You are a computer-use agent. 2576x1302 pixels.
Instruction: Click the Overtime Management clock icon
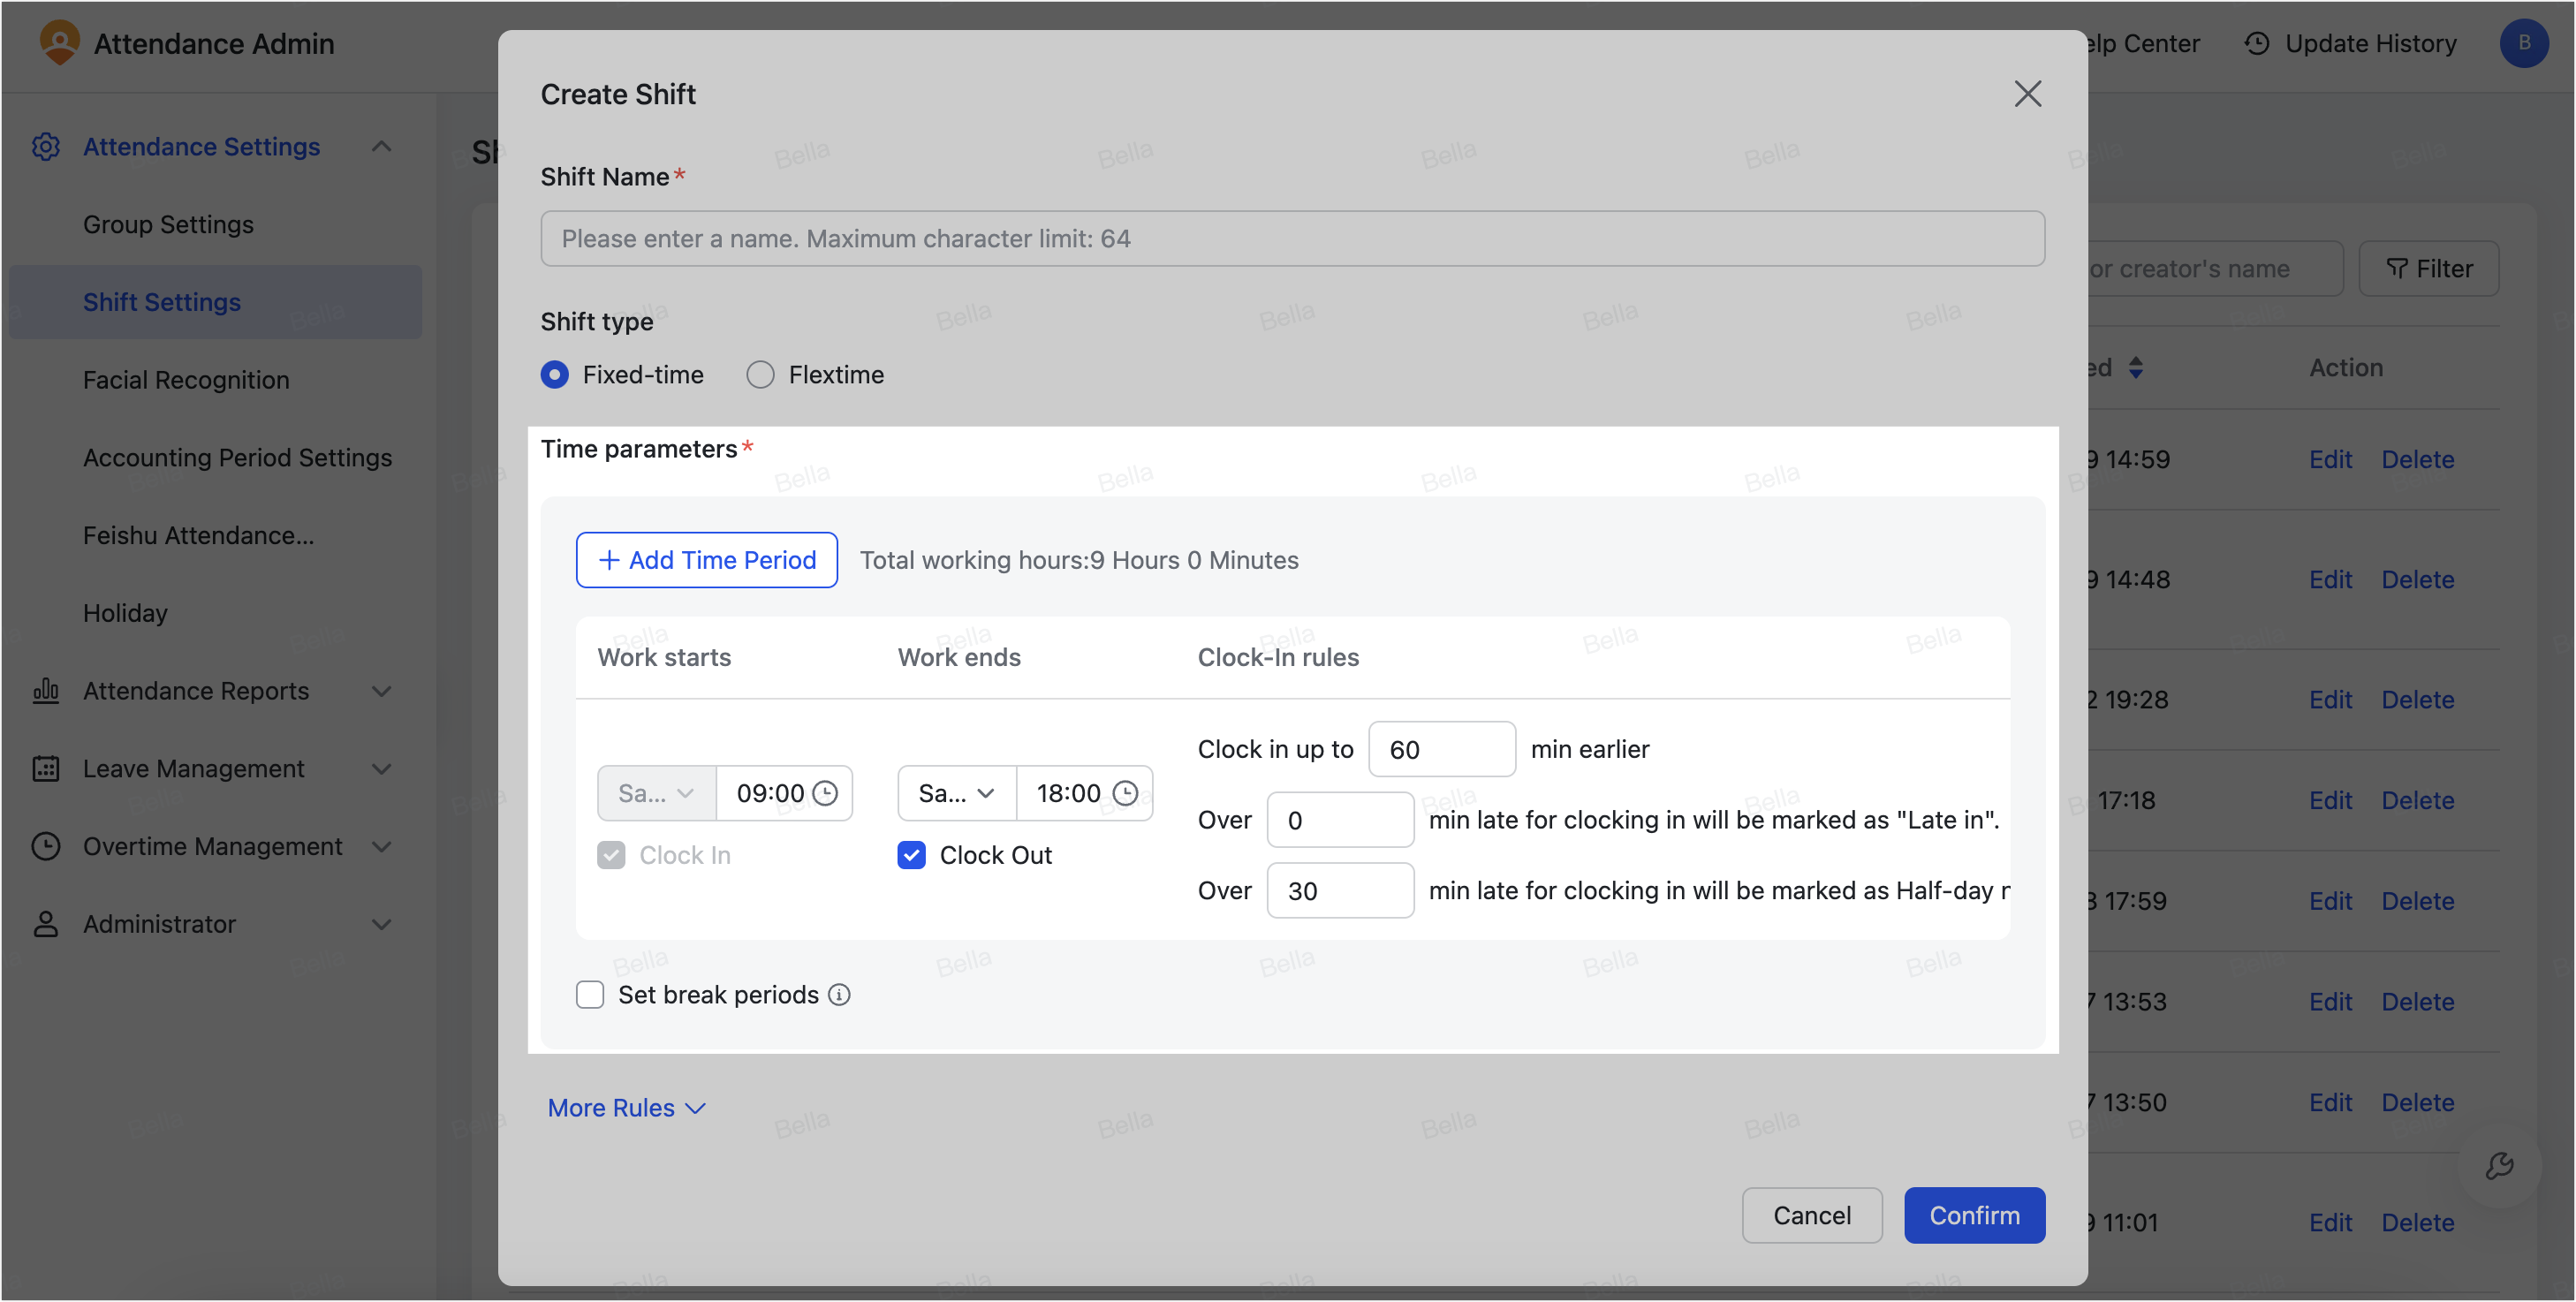tap(46, 846)
